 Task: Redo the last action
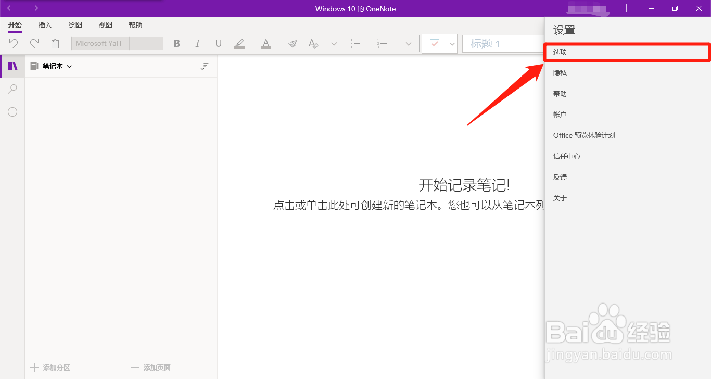34,44
